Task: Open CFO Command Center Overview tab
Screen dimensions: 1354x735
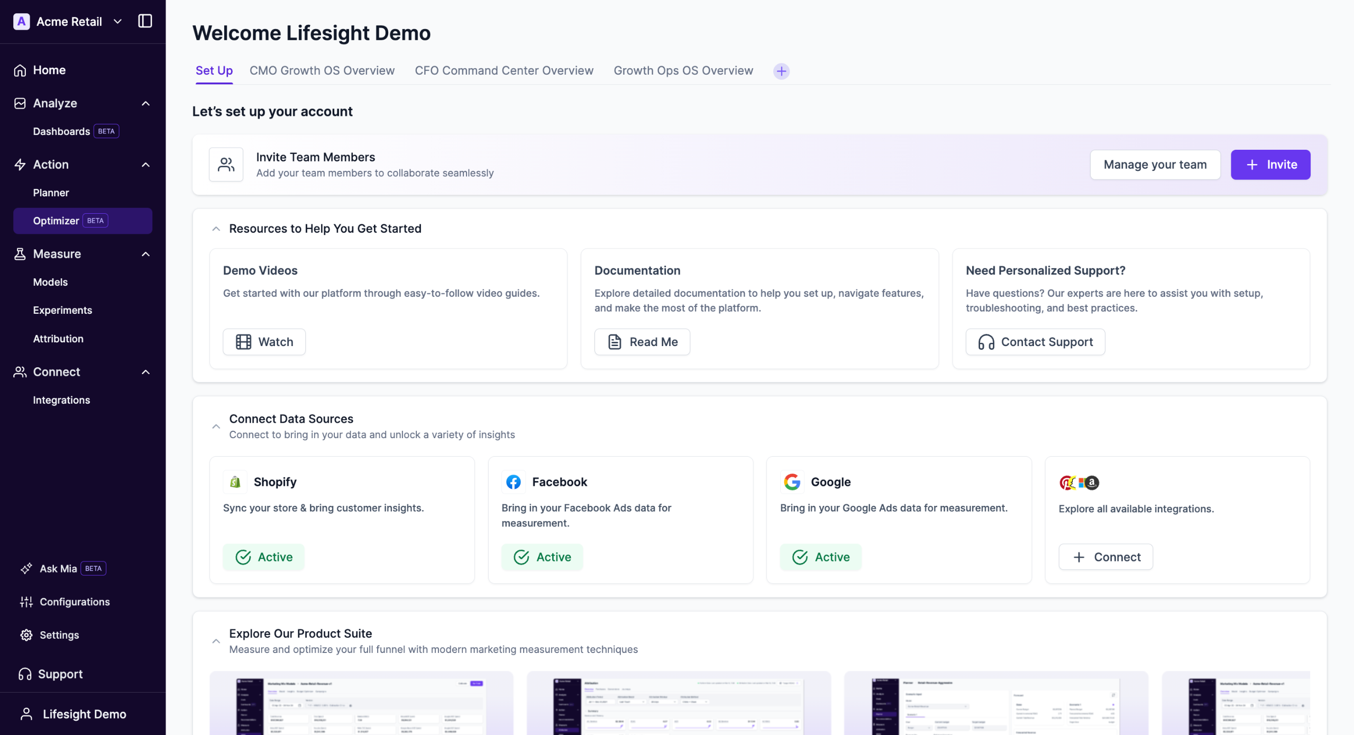Action: (x=504, y=71)
